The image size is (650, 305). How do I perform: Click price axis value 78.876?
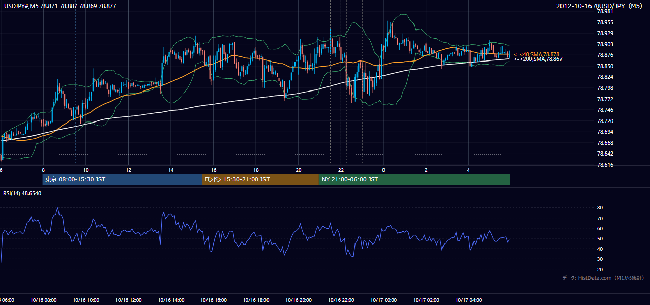click(x=605, y=55)
